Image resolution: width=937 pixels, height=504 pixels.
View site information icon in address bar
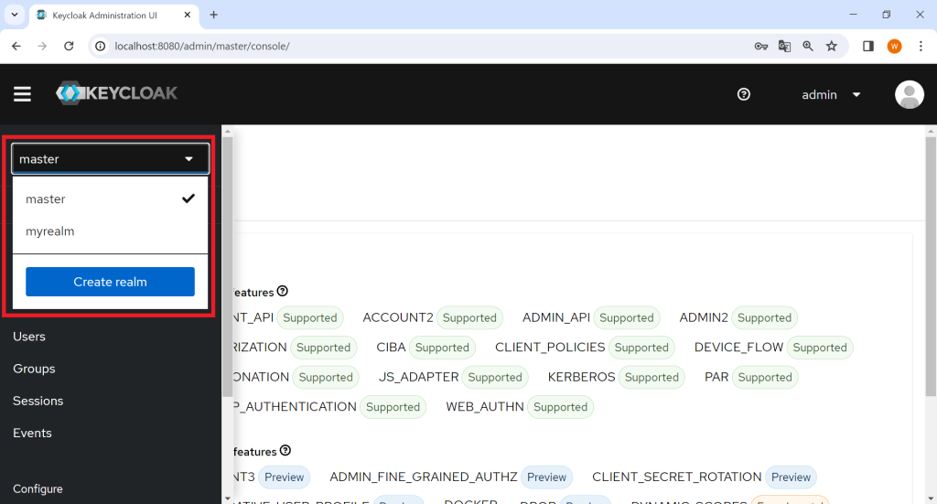101,46
